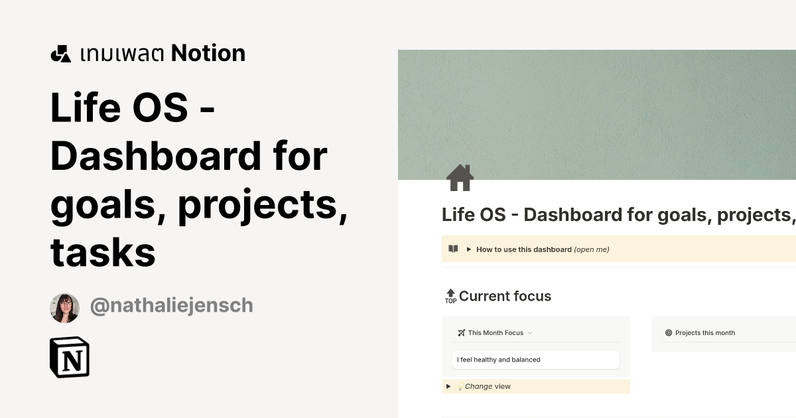
Task: Expand the Change view toggle block
Action: [448, 386]
